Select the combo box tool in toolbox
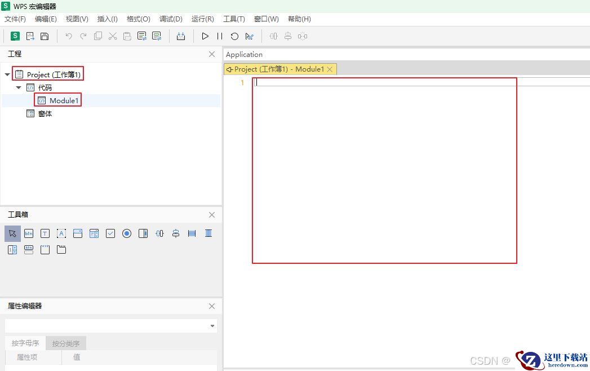The height and width of the screenshot is (371, 590). tap(78, 233)
